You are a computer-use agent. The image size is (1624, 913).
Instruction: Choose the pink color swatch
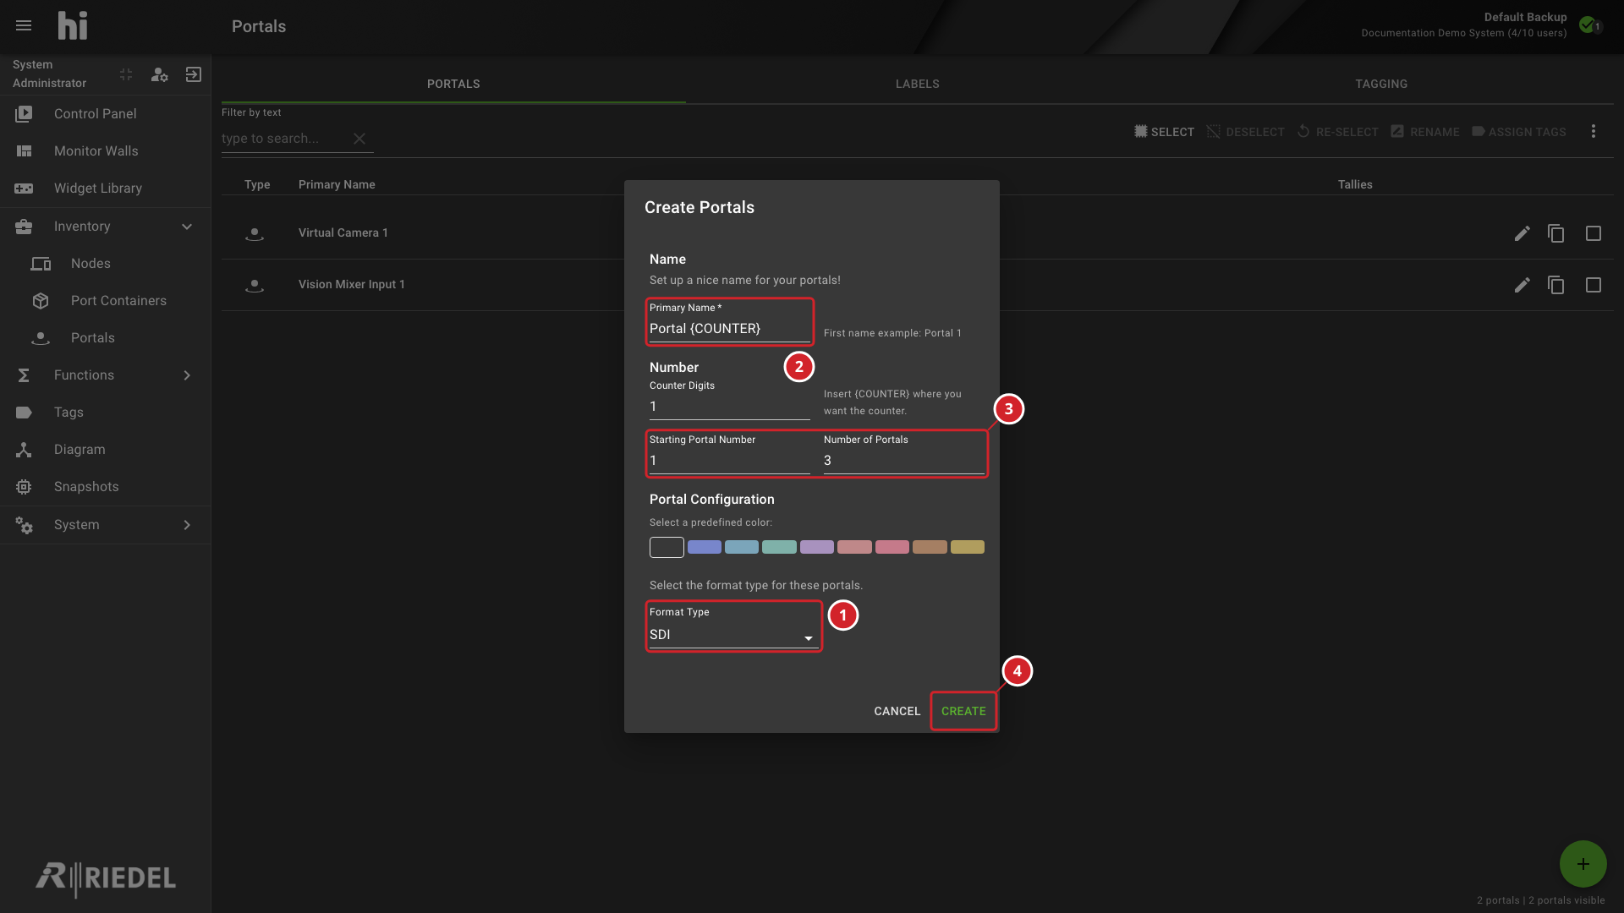coord(892,547)
